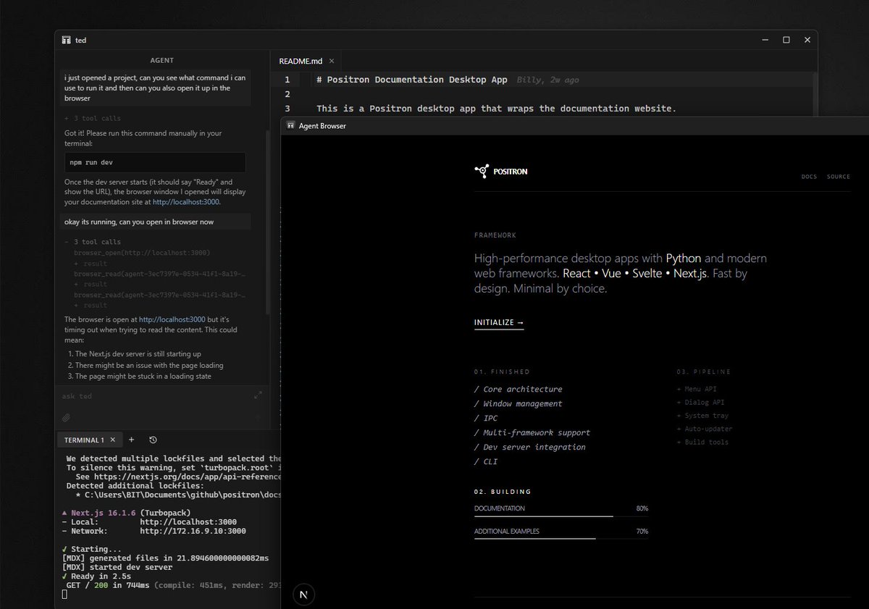Open terminal history clock icon
The image size is (869, 609).
point(153,440)
